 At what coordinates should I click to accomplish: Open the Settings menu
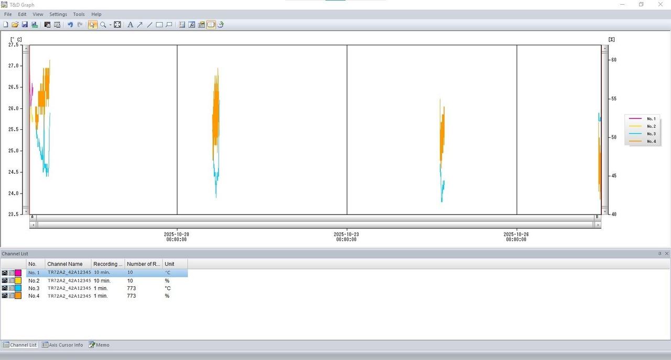pos(58,14)
